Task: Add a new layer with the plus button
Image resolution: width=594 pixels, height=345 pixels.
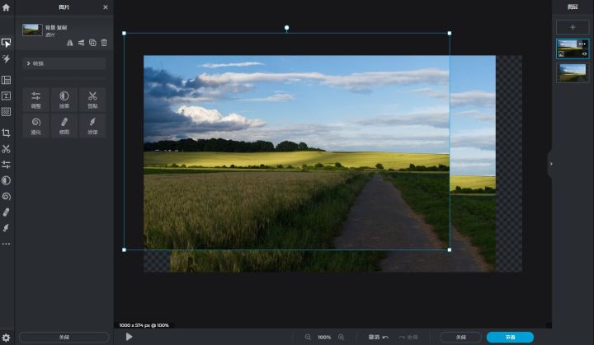Action: click(x=573, y=27)
